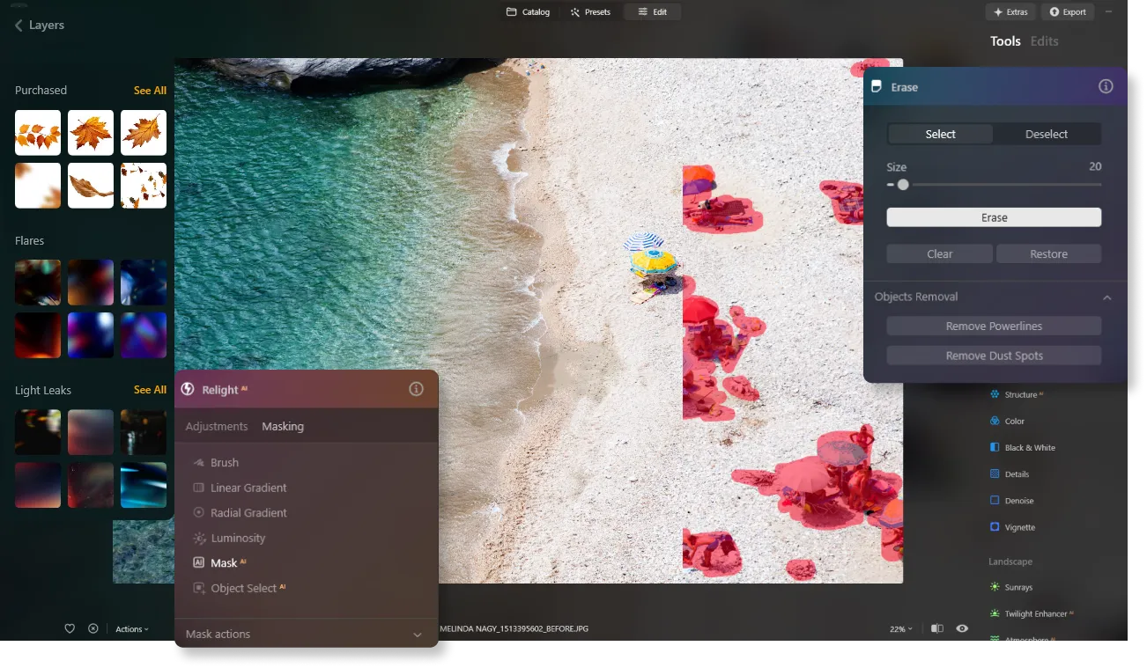This screenshot has height=668, width=1147.
Task: Click the Size slider handle
Action: [903, 185]
